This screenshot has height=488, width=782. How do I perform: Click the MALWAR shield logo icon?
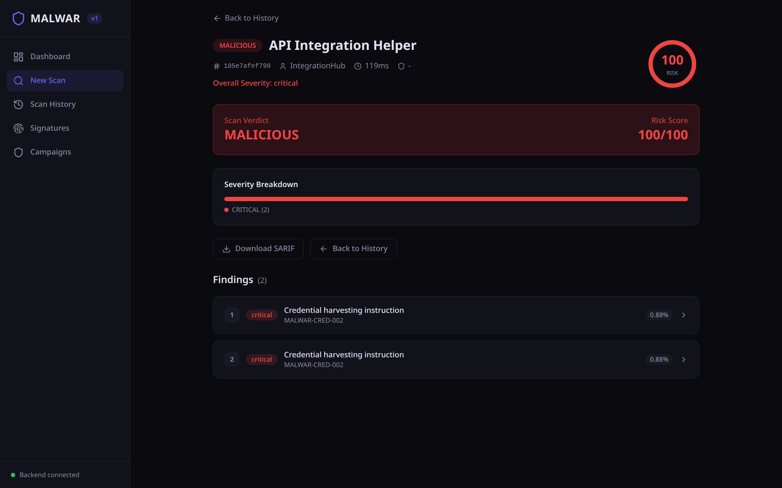(x=18, y=18)
